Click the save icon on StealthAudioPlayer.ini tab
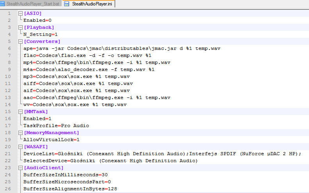Viewport: 309px width, 193px height. (x=67, y=4)
